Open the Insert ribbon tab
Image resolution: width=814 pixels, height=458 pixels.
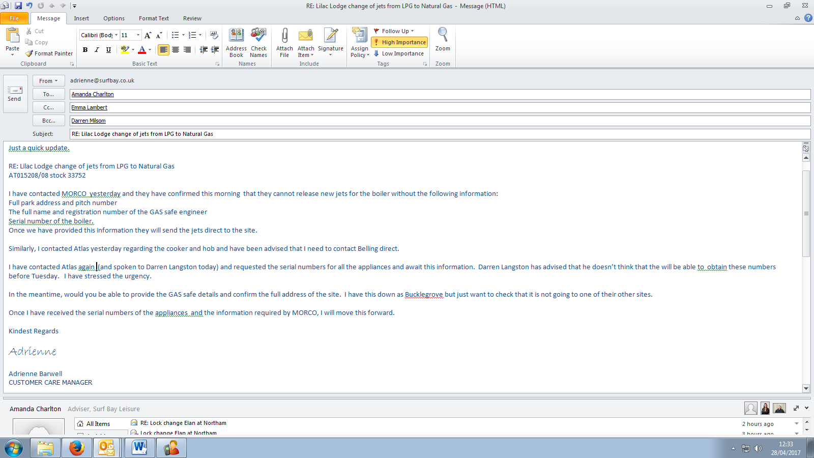pyautogui.click(x=81, y=18)
